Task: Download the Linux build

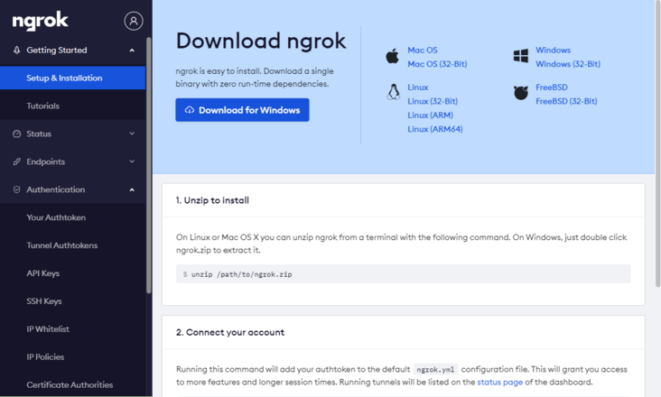Action: 418,88
